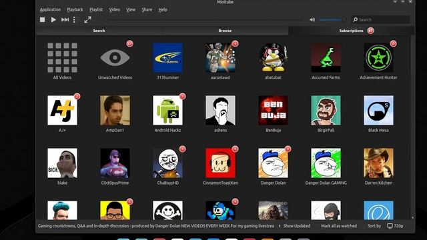Open the Help menu

point(163,9)
